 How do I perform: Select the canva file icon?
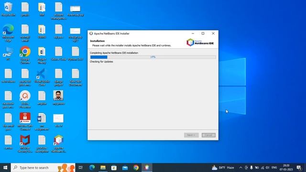tap(8, 142)
